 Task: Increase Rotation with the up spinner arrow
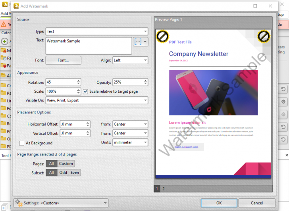pos(79,81)
